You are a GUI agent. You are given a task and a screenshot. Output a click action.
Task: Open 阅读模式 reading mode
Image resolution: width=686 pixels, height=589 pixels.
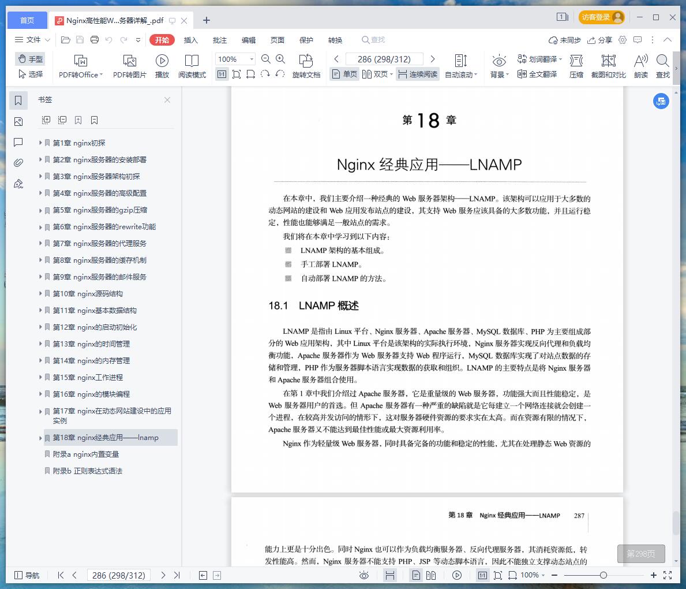(x=192, y=66)
